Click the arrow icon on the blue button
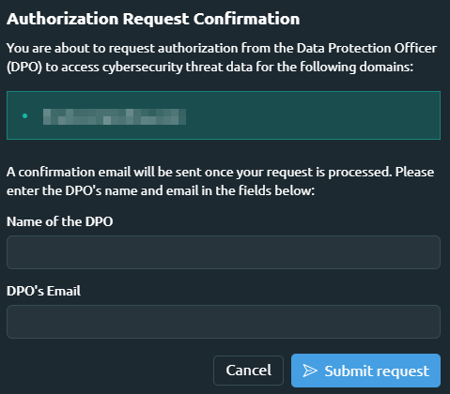The width and height of the screenshot is (450, 394). [x=310, y=371]
